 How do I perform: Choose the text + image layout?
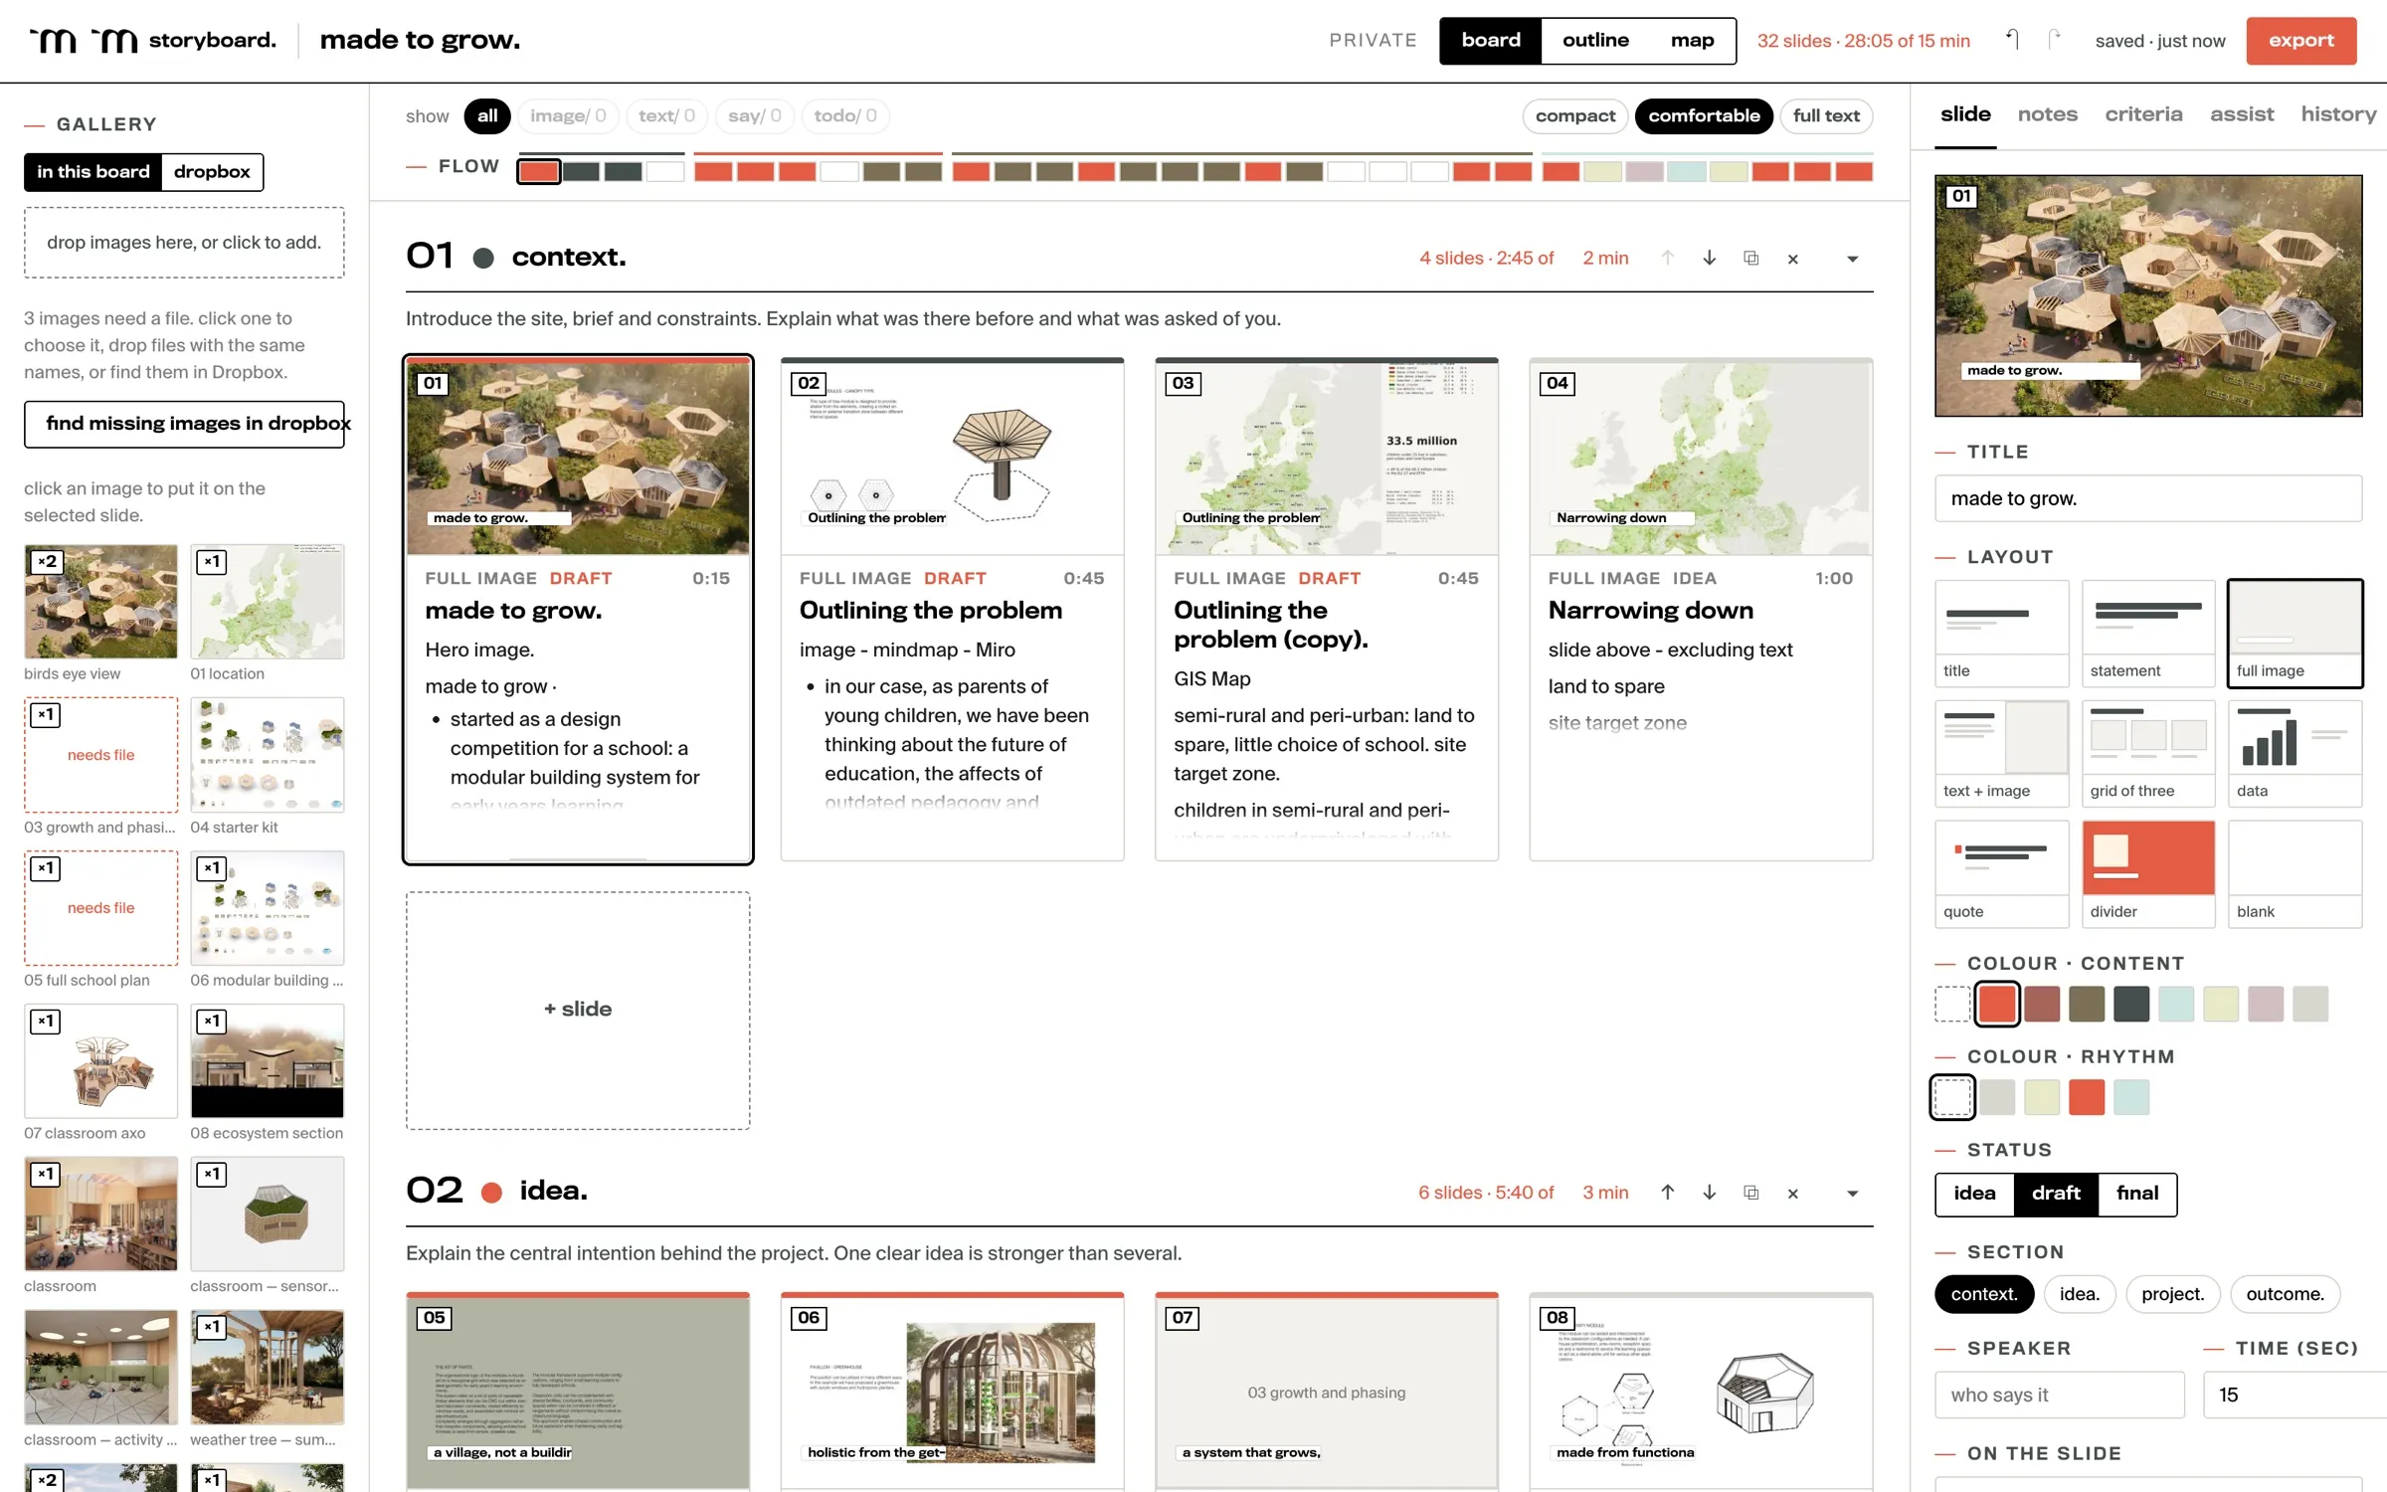(x=2001, y=753)
